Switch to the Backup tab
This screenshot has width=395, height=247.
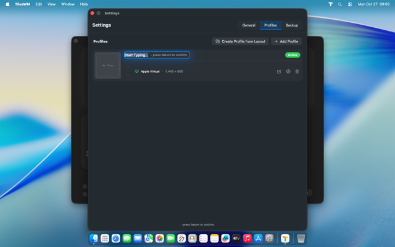[x=291, y=25]
